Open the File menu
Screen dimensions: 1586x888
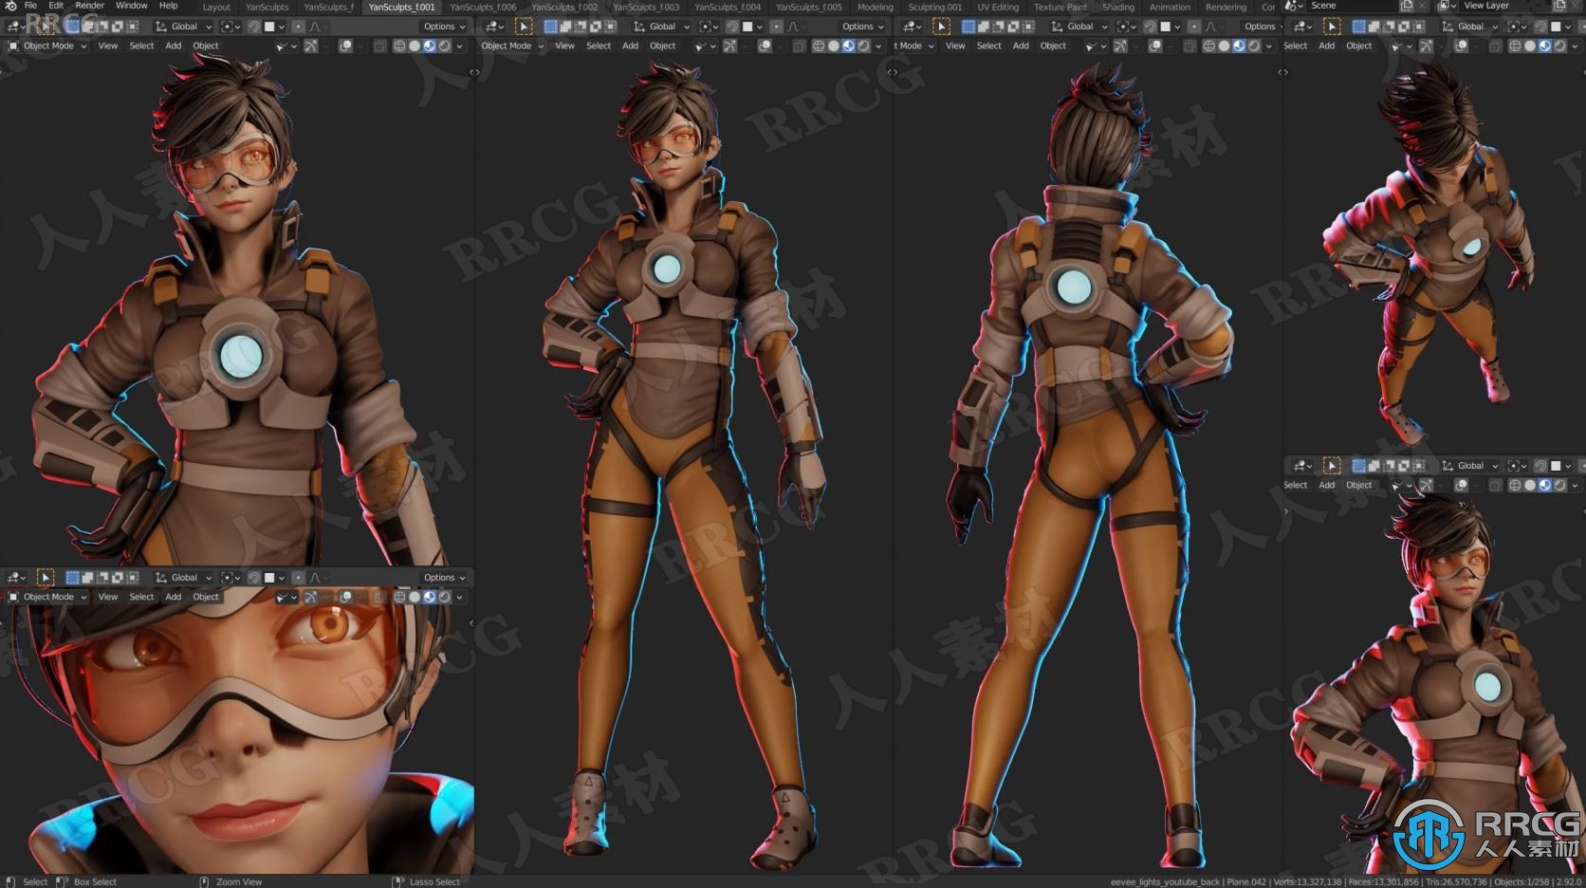[x=30, y=6]
